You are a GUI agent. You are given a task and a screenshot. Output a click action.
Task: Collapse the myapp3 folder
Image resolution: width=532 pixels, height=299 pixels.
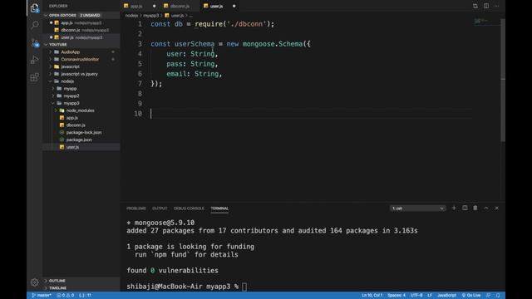[81, 103]
